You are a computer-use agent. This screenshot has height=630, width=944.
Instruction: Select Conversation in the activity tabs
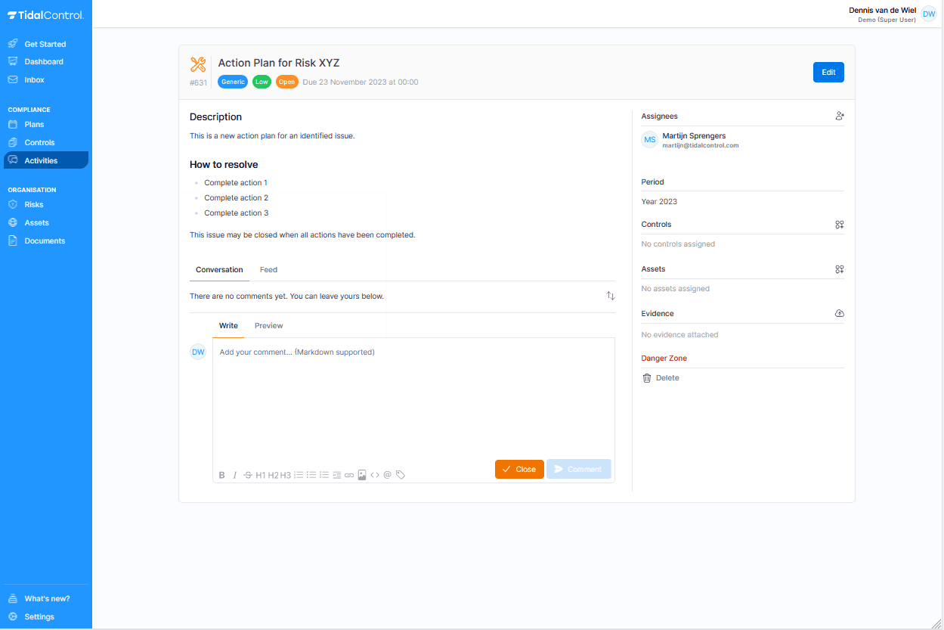219,269
